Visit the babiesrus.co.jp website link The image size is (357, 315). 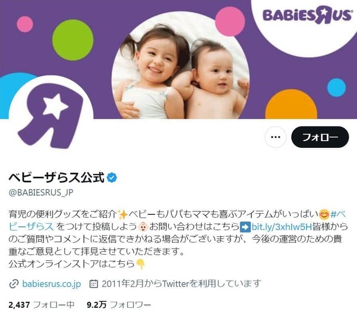coord(51,284)
